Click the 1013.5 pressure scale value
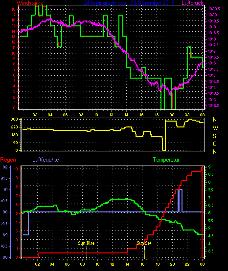 click(213, 93)
